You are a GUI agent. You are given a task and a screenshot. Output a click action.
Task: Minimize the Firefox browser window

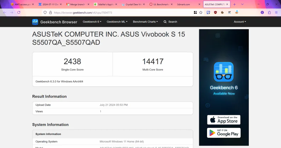pos(259,4)
